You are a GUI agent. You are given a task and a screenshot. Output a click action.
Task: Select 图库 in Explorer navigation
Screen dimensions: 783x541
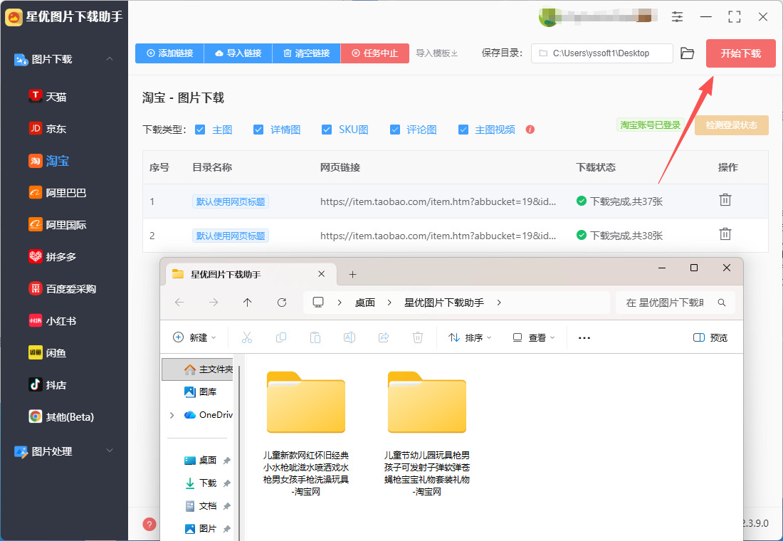[x=201, y=392]
